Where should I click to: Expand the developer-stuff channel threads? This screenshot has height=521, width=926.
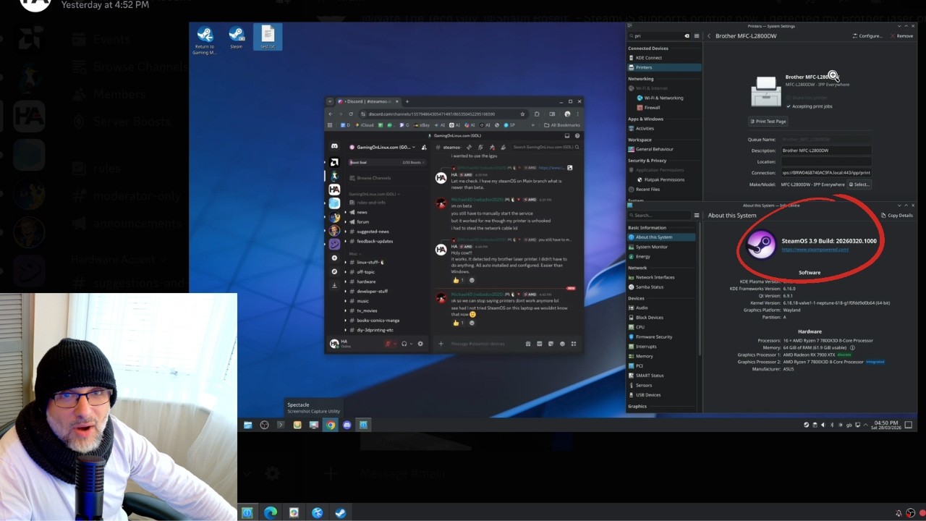click(x=346, y=291)
